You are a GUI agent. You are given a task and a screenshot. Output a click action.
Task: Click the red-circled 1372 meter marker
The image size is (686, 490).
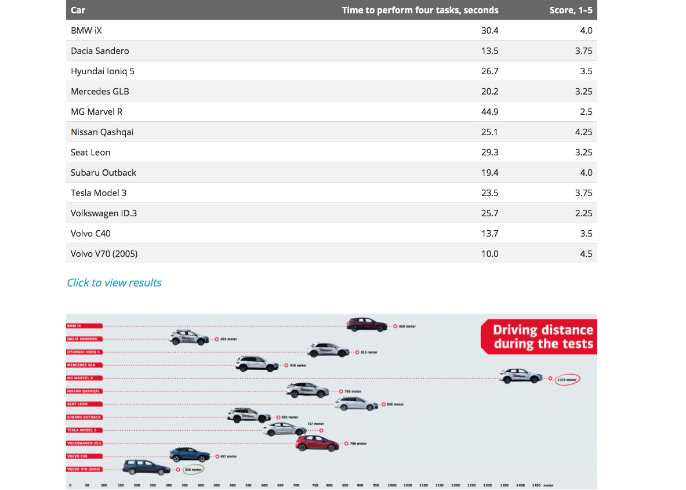point(567,380)
